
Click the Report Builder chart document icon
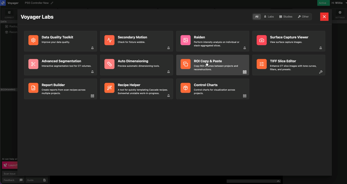click(33, 88)
